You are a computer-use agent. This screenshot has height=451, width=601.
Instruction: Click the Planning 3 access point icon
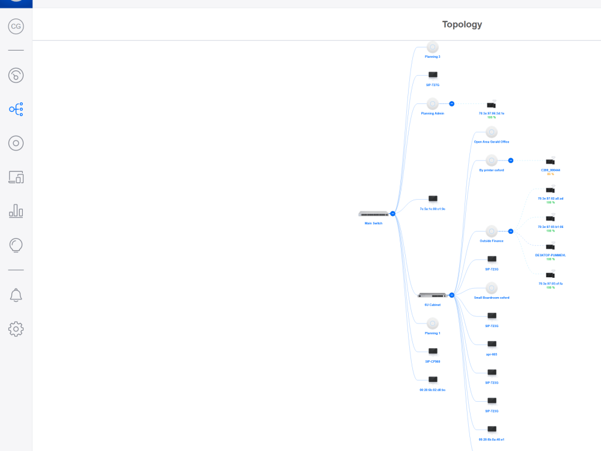[x=432, y=47]
